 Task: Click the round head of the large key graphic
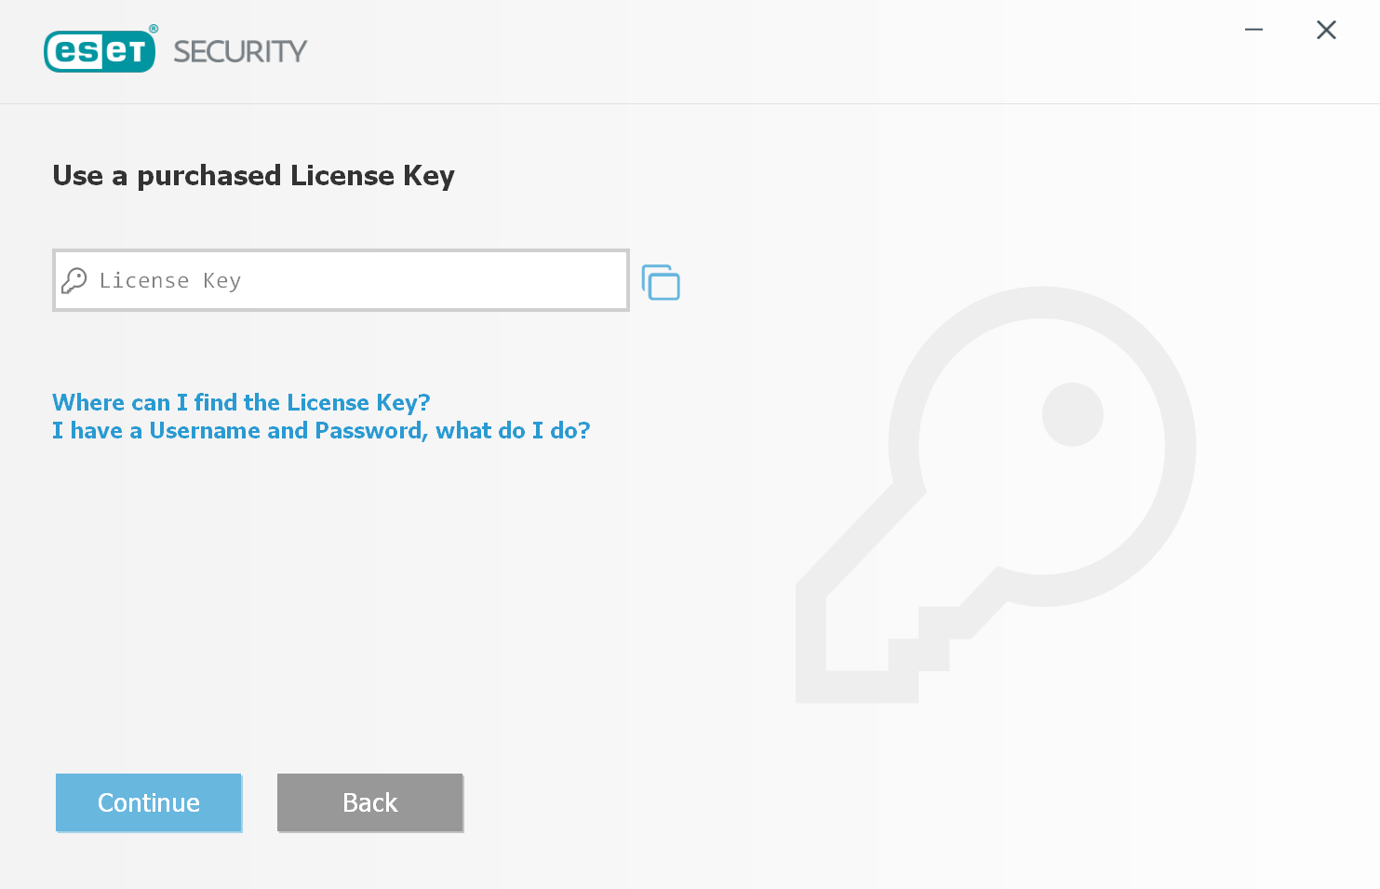[1042, 446]
